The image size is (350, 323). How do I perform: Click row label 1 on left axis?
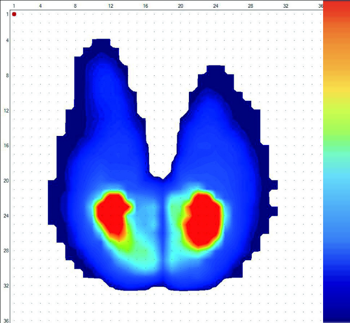7,14
